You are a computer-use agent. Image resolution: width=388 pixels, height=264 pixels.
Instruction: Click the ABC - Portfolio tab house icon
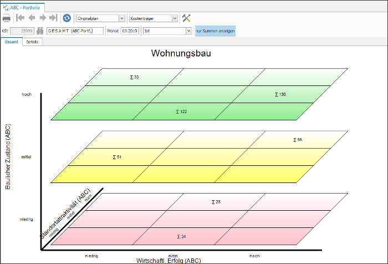point(6,8)
